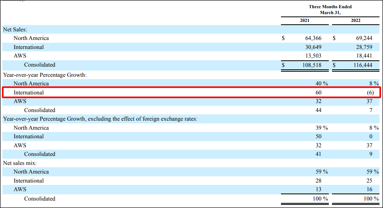Viewport: 383px width, 208px height.
Task: Select AWS net sales mix value 16
Action: click(369, 190)
